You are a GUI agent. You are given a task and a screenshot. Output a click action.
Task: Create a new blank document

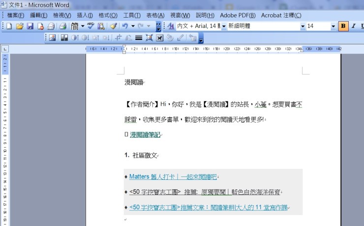click(x=9, y=26)
